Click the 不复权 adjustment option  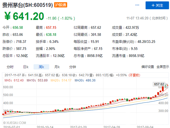tap(134, 75)
